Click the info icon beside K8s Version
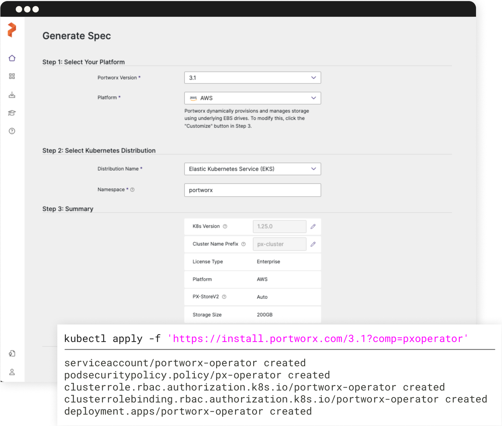This screenshot has height=426, width=502. [225, 227]
